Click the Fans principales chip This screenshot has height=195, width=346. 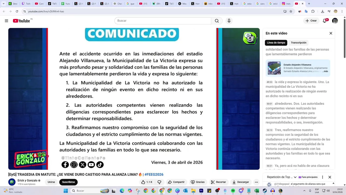coord(308,177)
